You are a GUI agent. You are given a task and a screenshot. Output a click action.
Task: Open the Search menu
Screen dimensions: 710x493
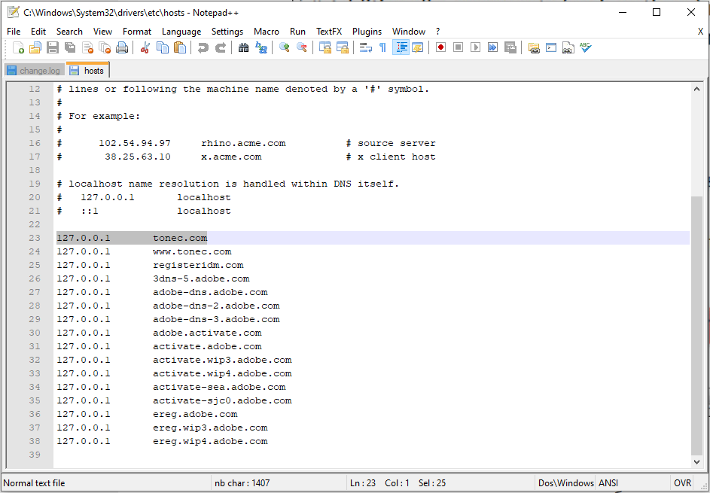(x=69, y=32)
